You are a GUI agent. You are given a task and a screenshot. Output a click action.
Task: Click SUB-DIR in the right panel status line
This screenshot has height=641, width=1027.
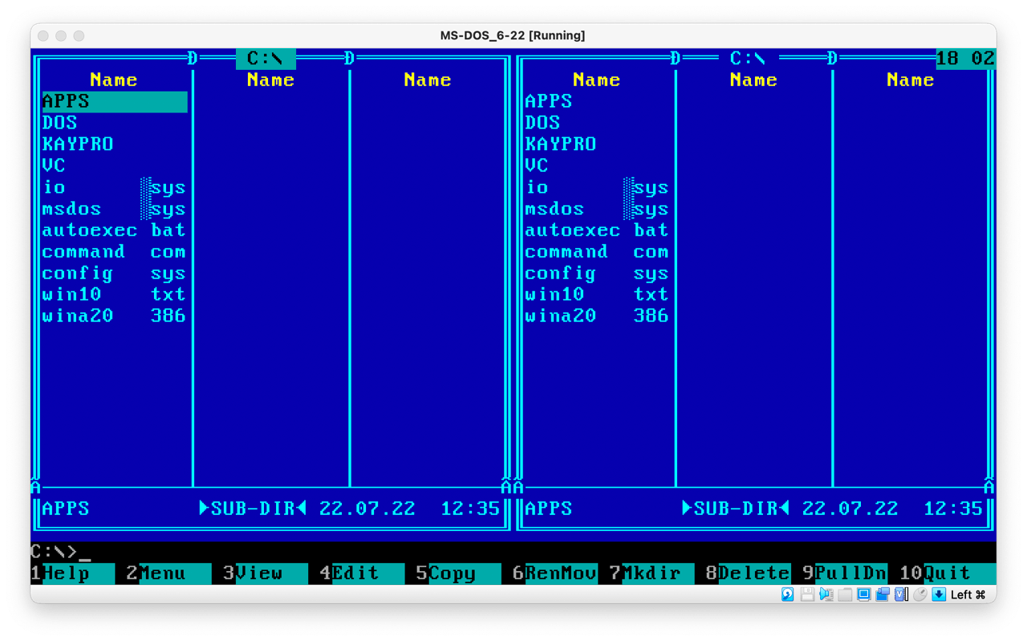click(x=736, y=509)
